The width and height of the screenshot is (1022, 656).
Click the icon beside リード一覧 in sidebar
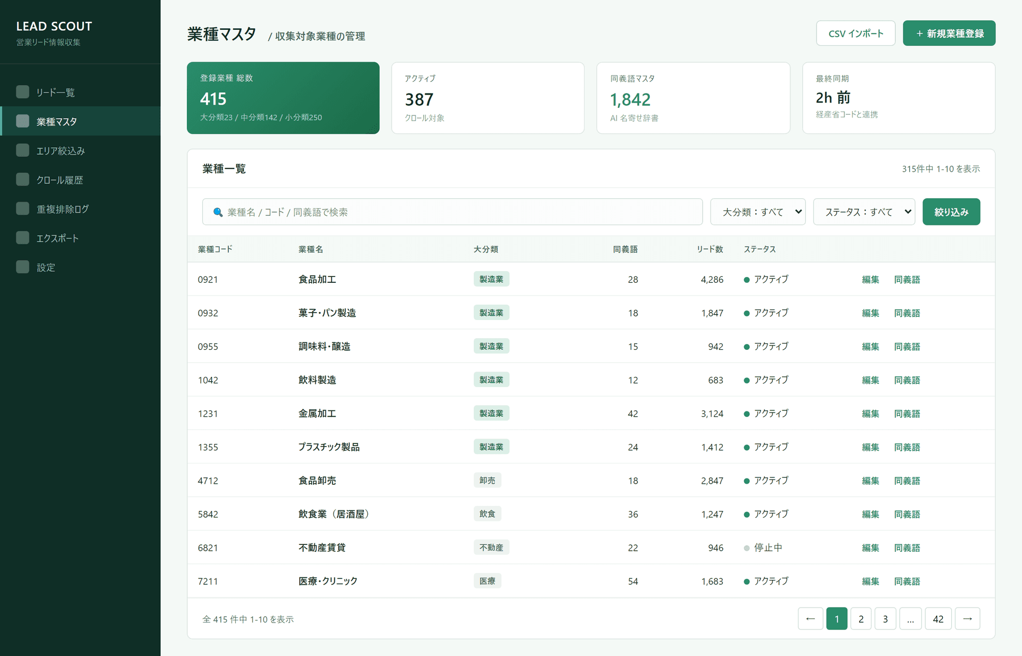coord(22,92)
